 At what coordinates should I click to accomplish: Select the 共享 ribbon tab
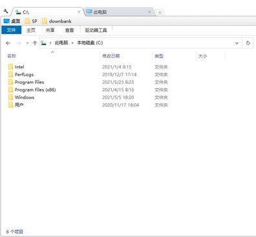pyautogui.click(x=50, y=30)
